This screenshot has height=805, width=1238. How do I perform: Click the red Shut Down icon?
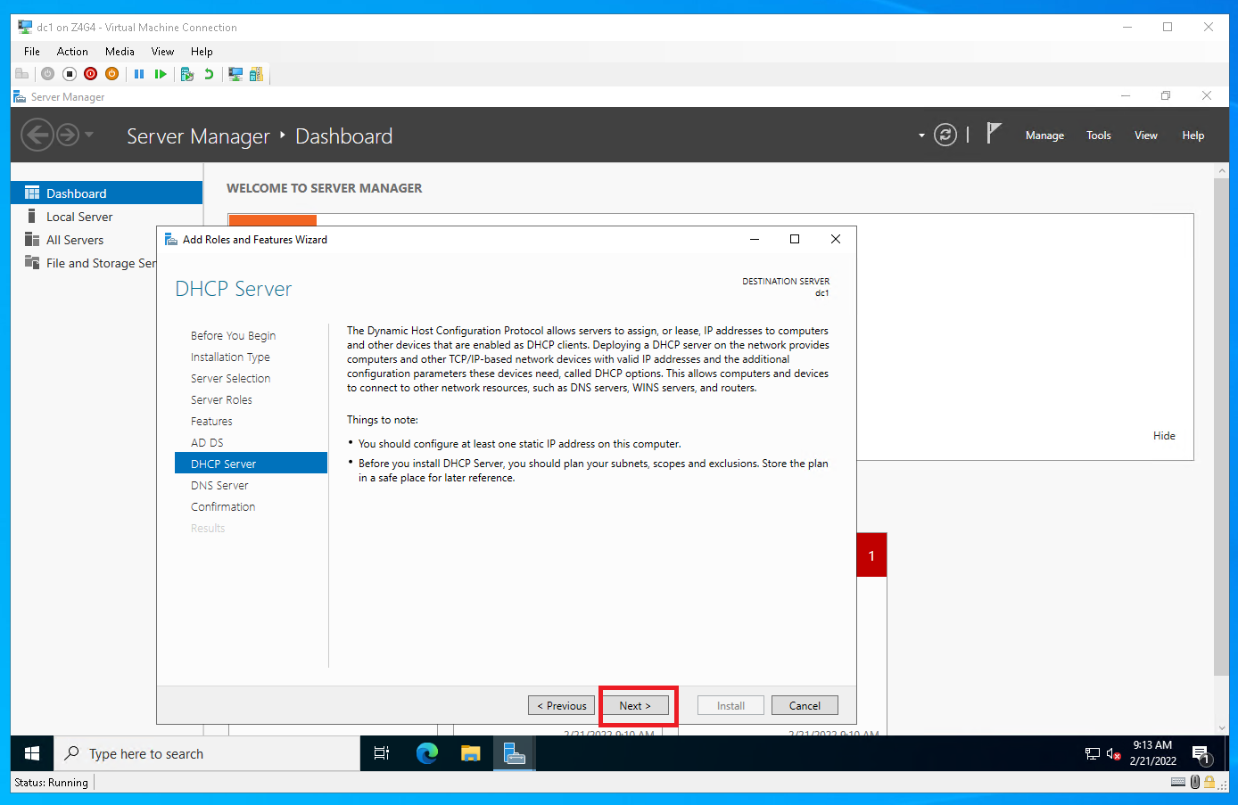pos(91,74)
